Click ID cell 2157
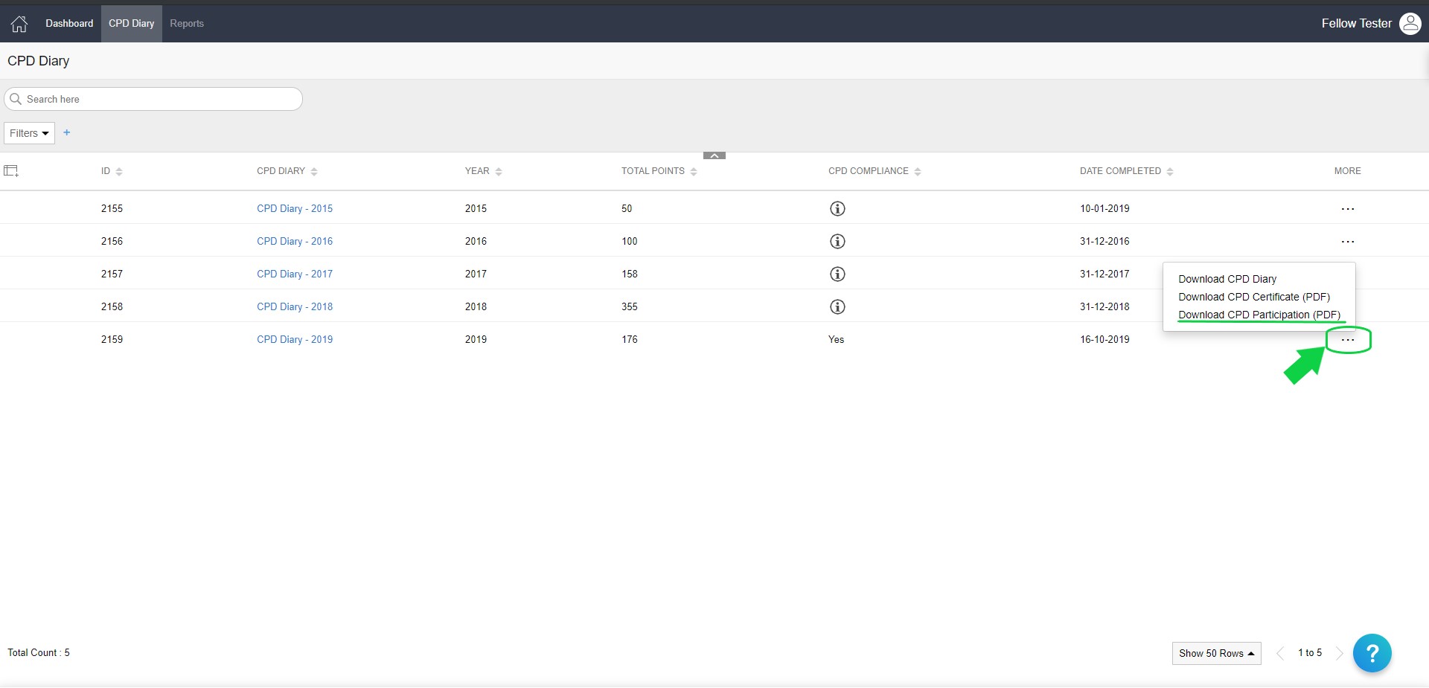Image resolution: width=1429 pixels, height=688 pixels. pyautogui.click(x=112, y=274)
